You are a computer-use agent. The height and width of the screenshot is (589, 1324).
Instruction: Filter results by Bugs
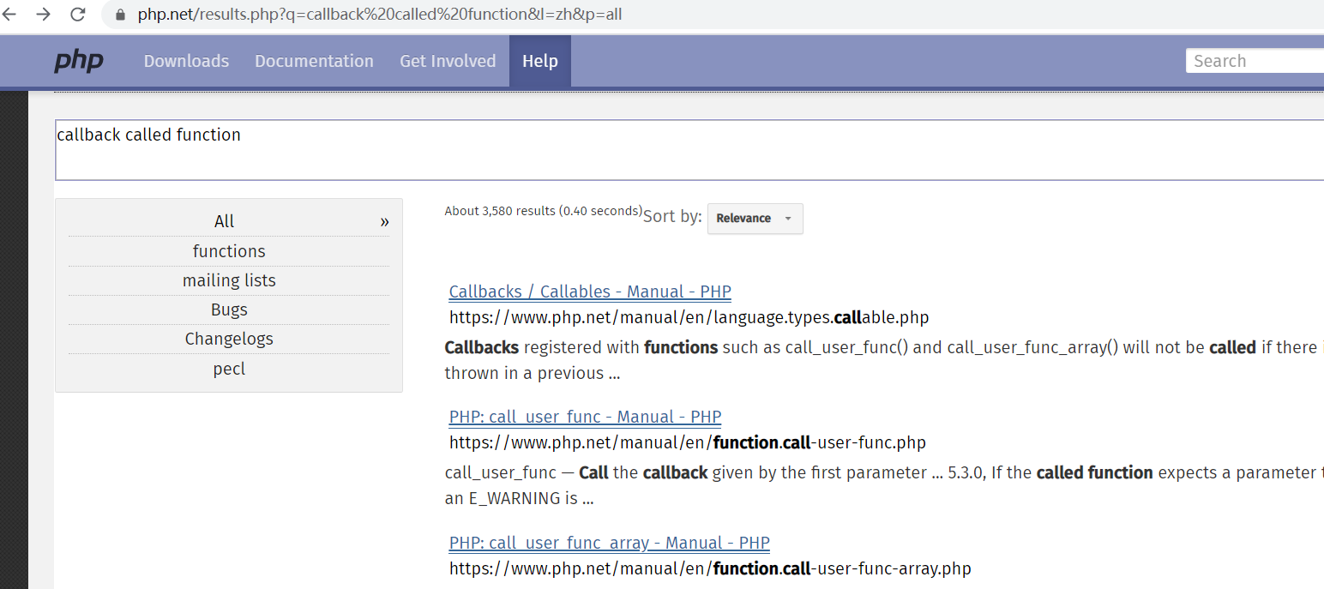click(x=229, y=310)
